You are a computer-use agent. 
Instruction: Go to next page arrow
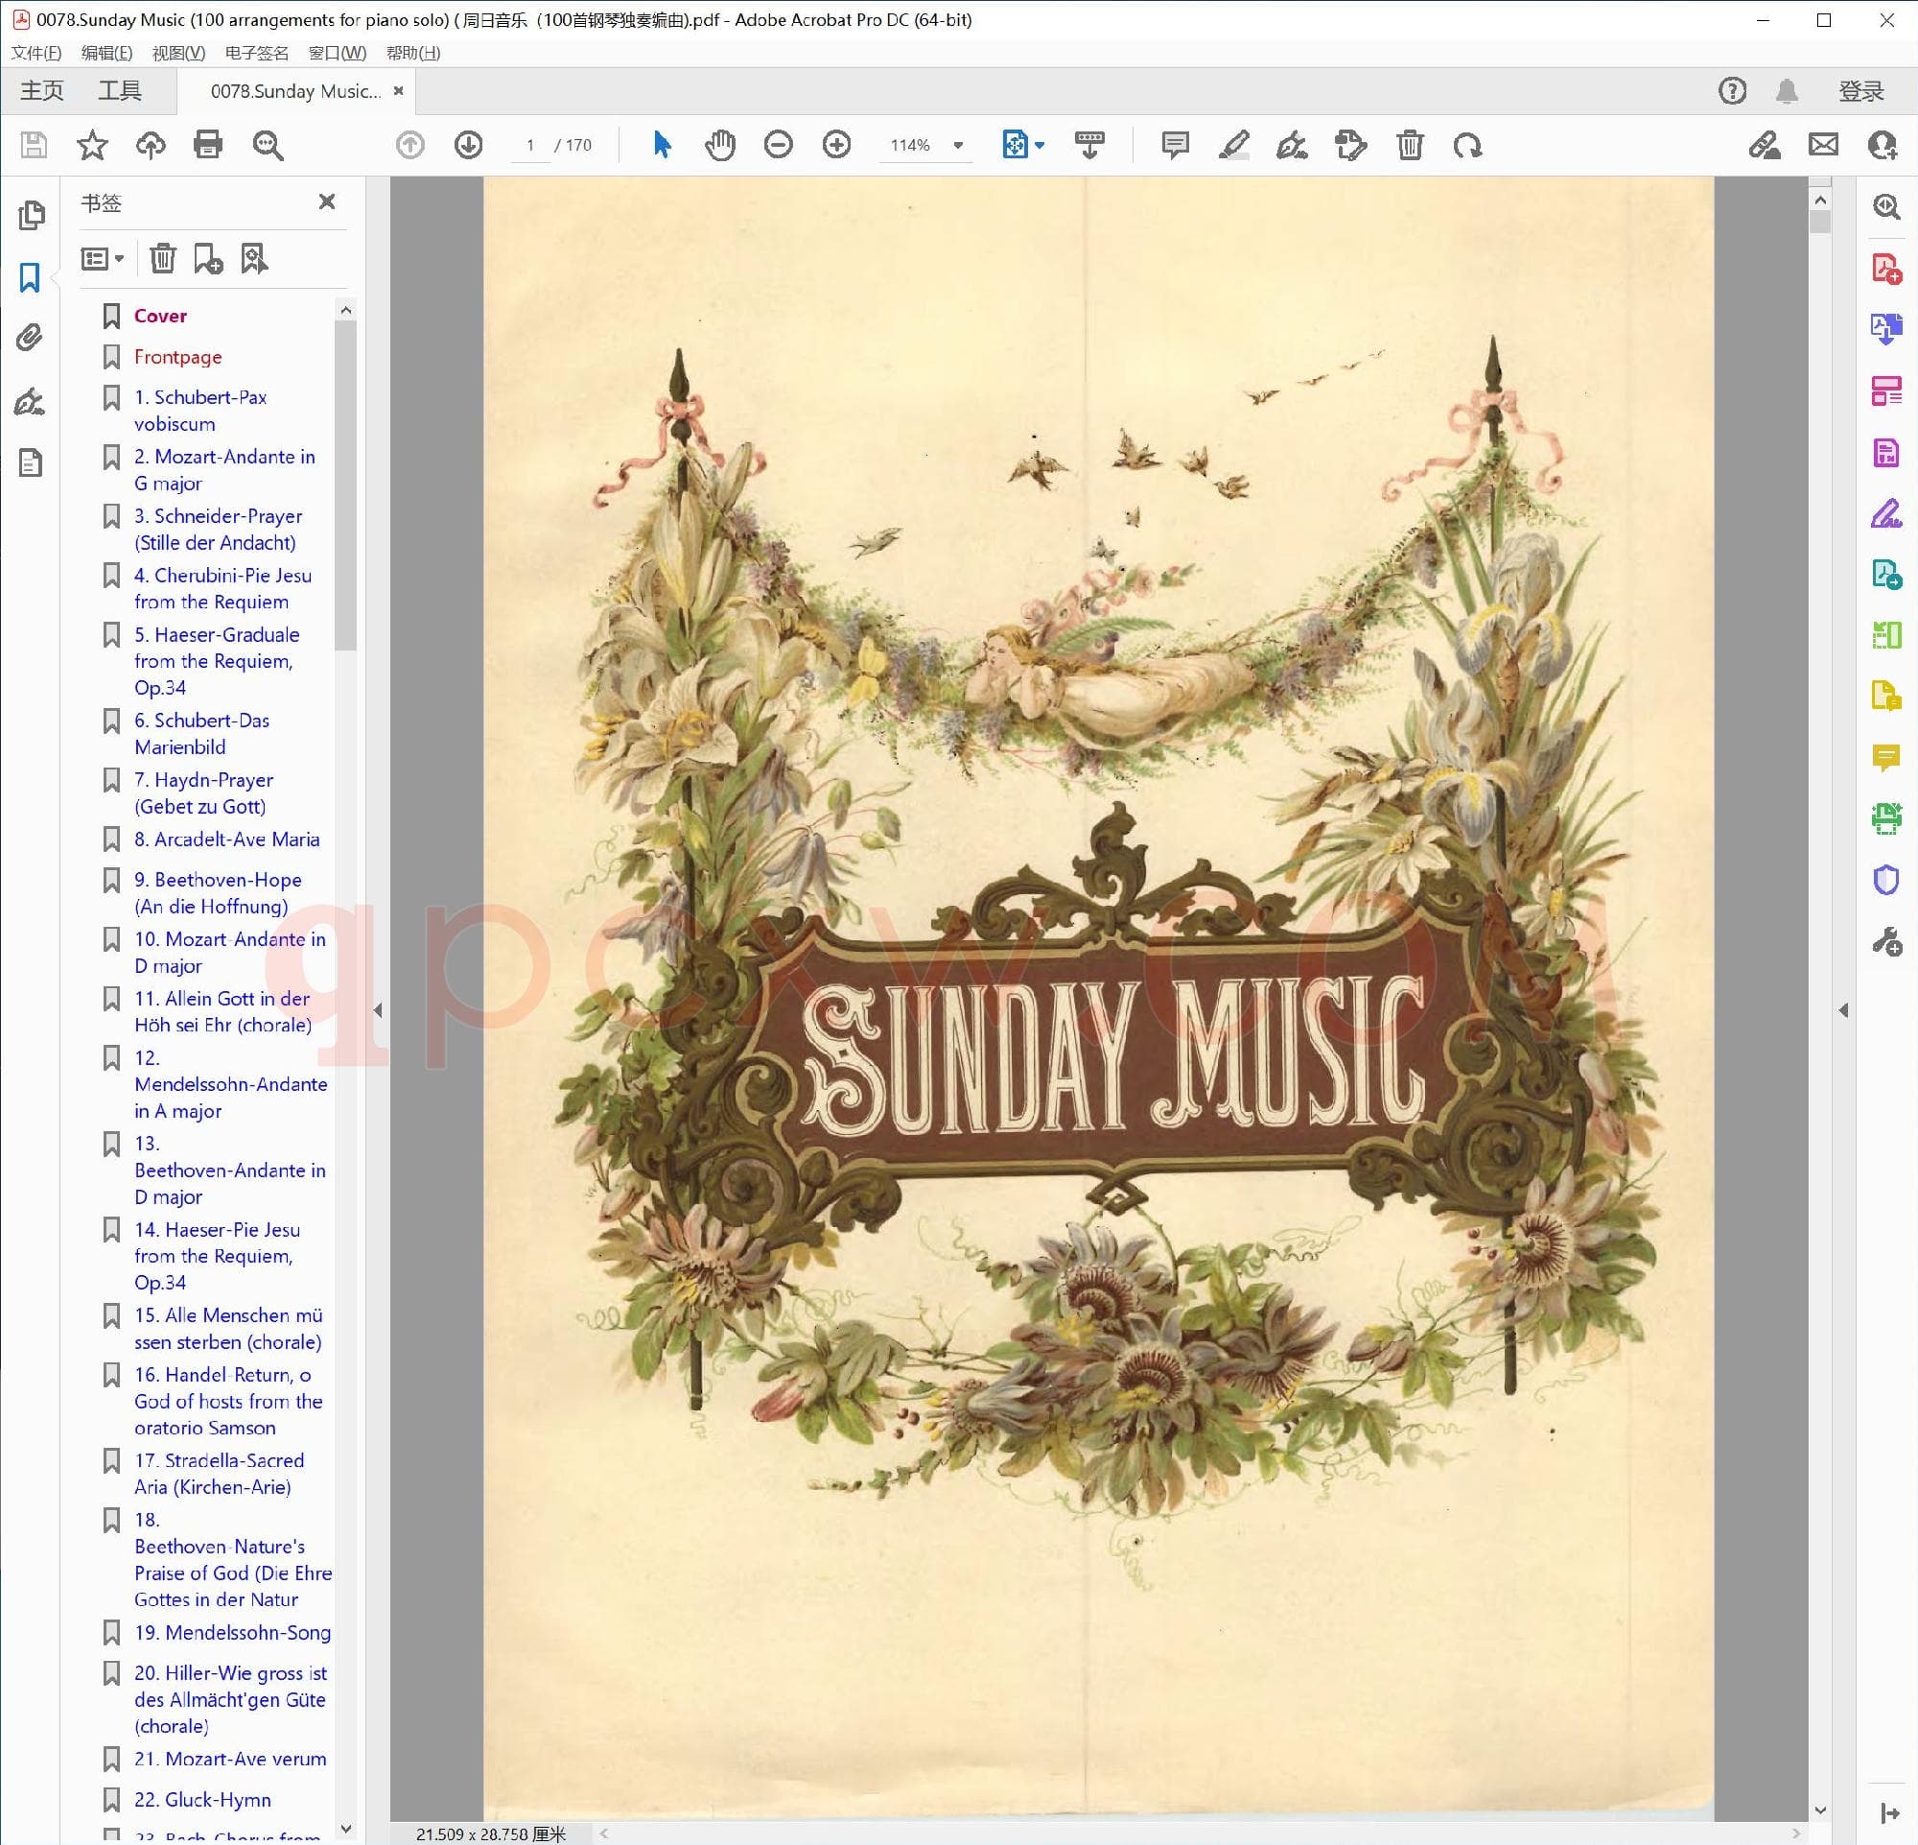click(469, 145)
